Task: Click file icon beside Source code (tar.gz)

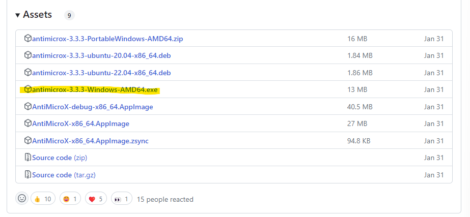Action: click(28, 175)
